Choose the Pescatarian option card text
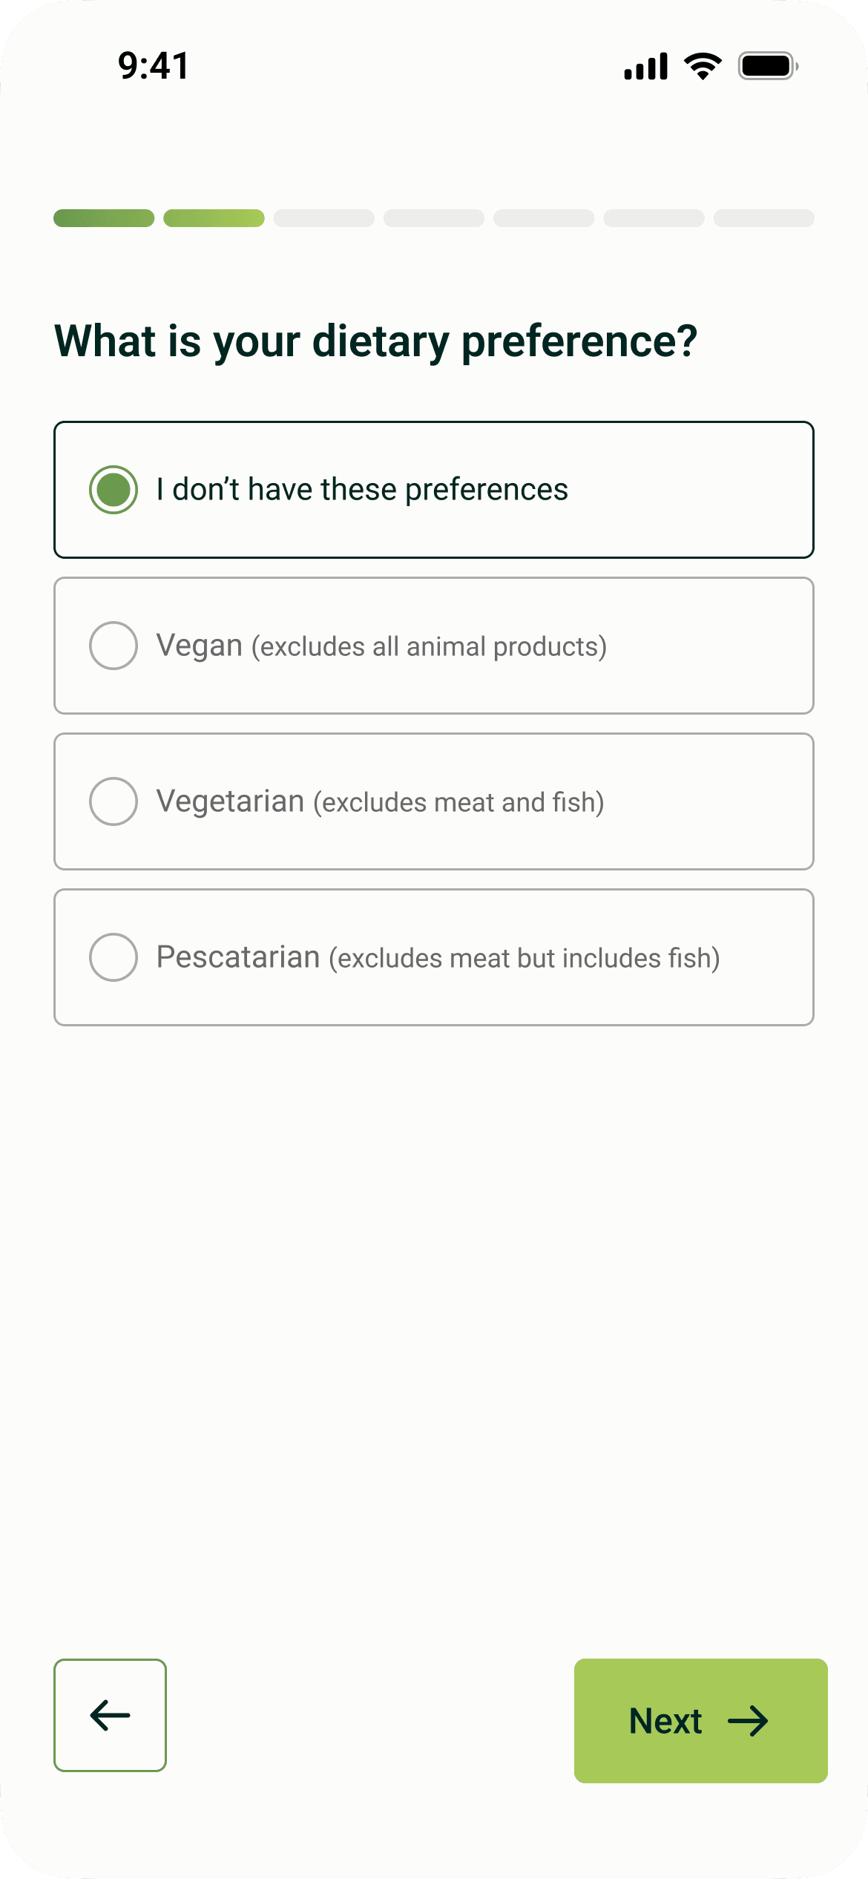 (x=438, y=957)
